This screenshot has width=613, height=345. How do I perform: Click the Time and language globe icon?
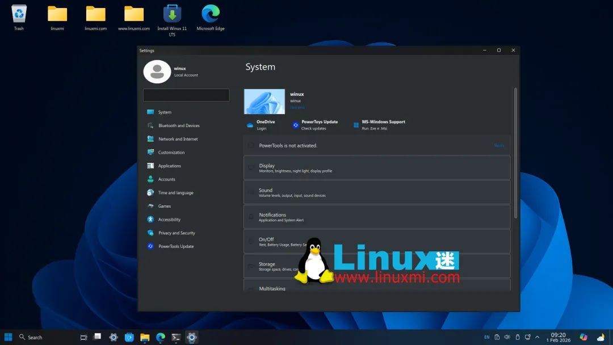pos(150,192)
